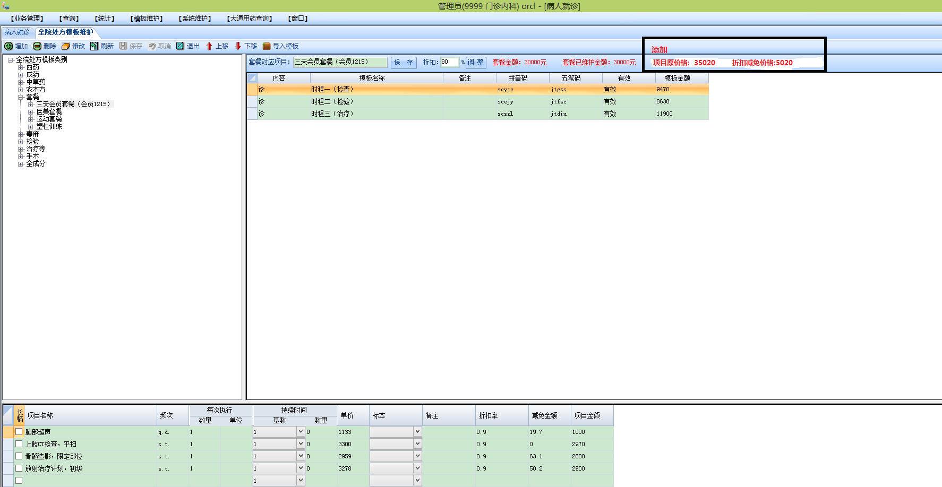
Task: Click the 减免金额 column header
Action: coord(550,415)
